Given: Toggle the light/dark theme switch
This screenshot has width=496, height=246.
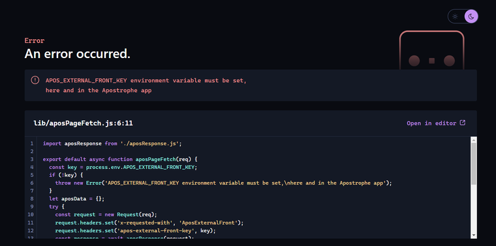Looking at the screenshot, I should pos(463,16).
